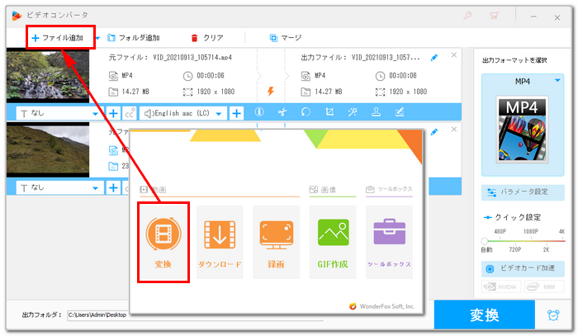Open the MP4 output format dropdown arrow

click(557, 80)
